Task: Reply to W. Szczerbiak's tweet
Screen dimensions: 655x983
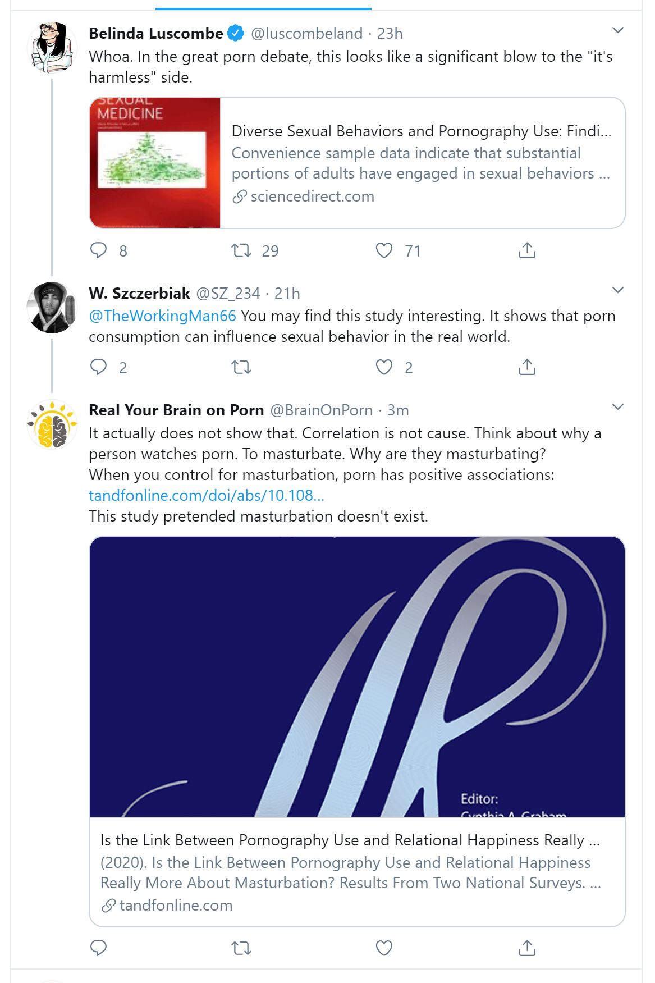Action: coord(99,367)
